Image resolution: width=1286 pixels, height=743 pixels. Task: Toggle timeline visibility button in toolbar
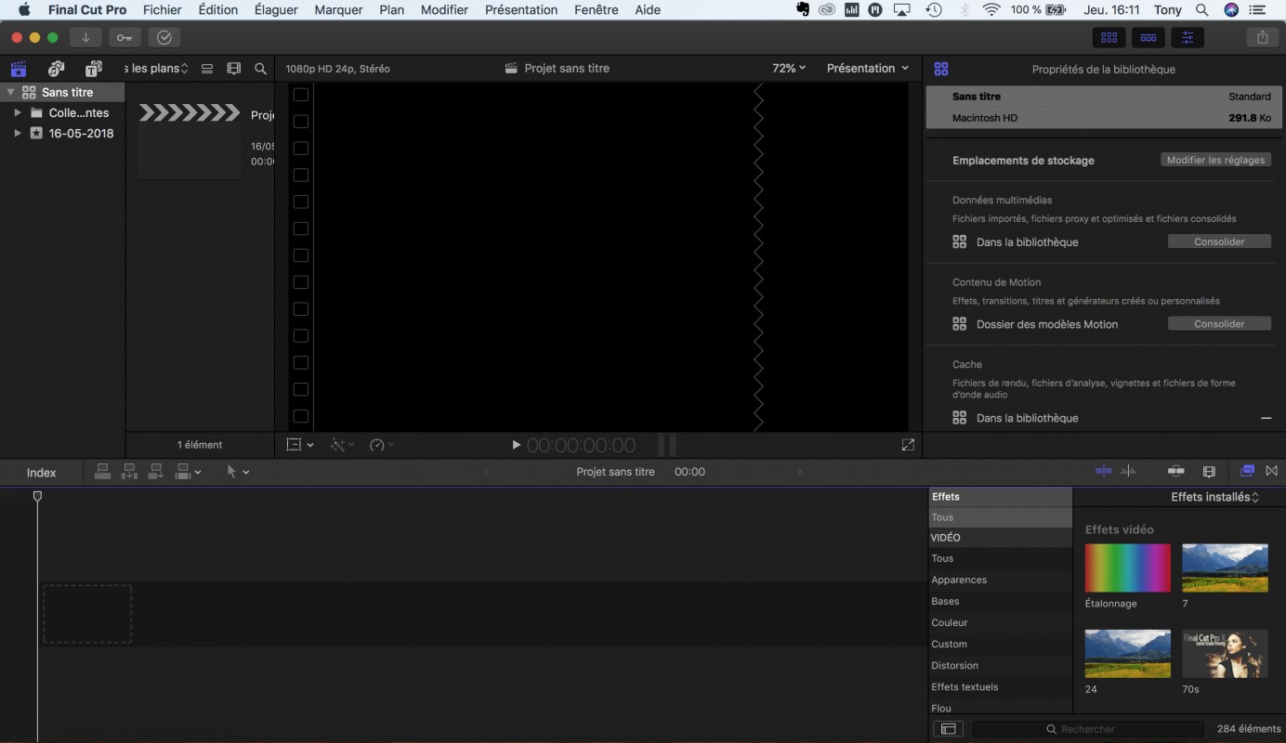point(1148,37)
